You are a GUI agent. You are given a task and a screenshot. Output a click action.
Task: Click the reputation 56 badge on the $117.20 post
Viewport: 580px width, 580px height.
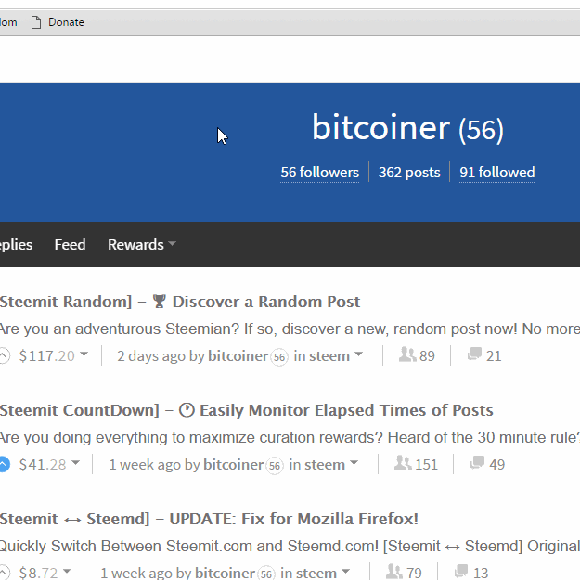coord(279,357)
